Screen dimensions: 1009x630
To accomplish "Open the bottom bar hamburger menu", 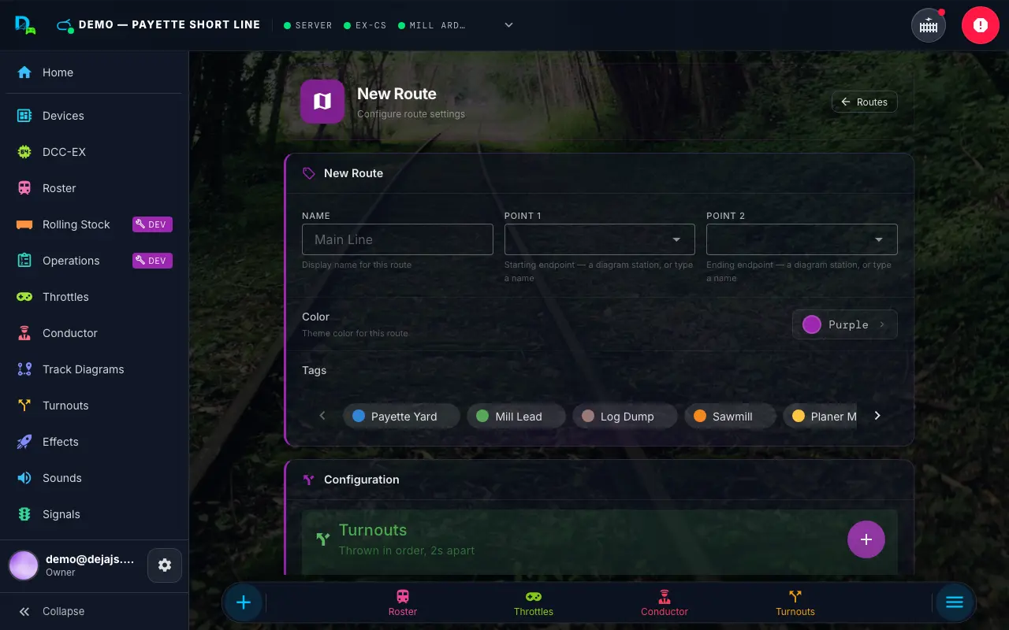I will point(955,602).
